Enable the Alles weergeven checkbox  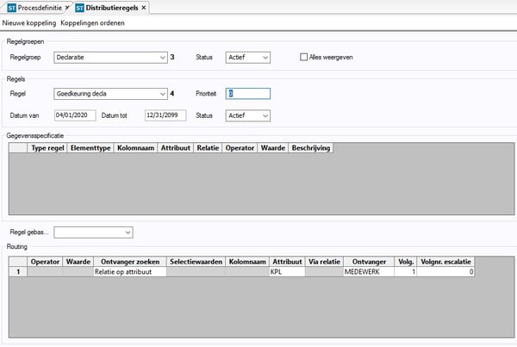point(303,57)
